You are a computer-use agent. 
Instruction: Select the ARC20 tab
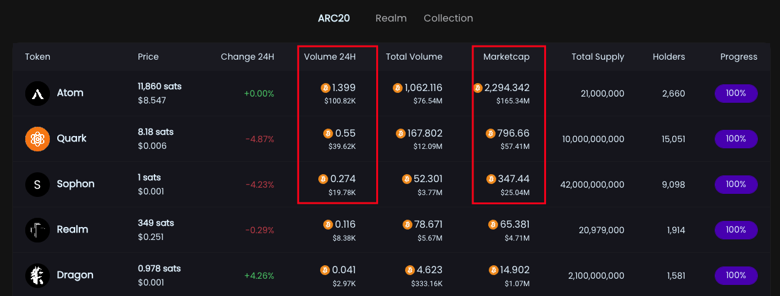[x=334, y=18]
